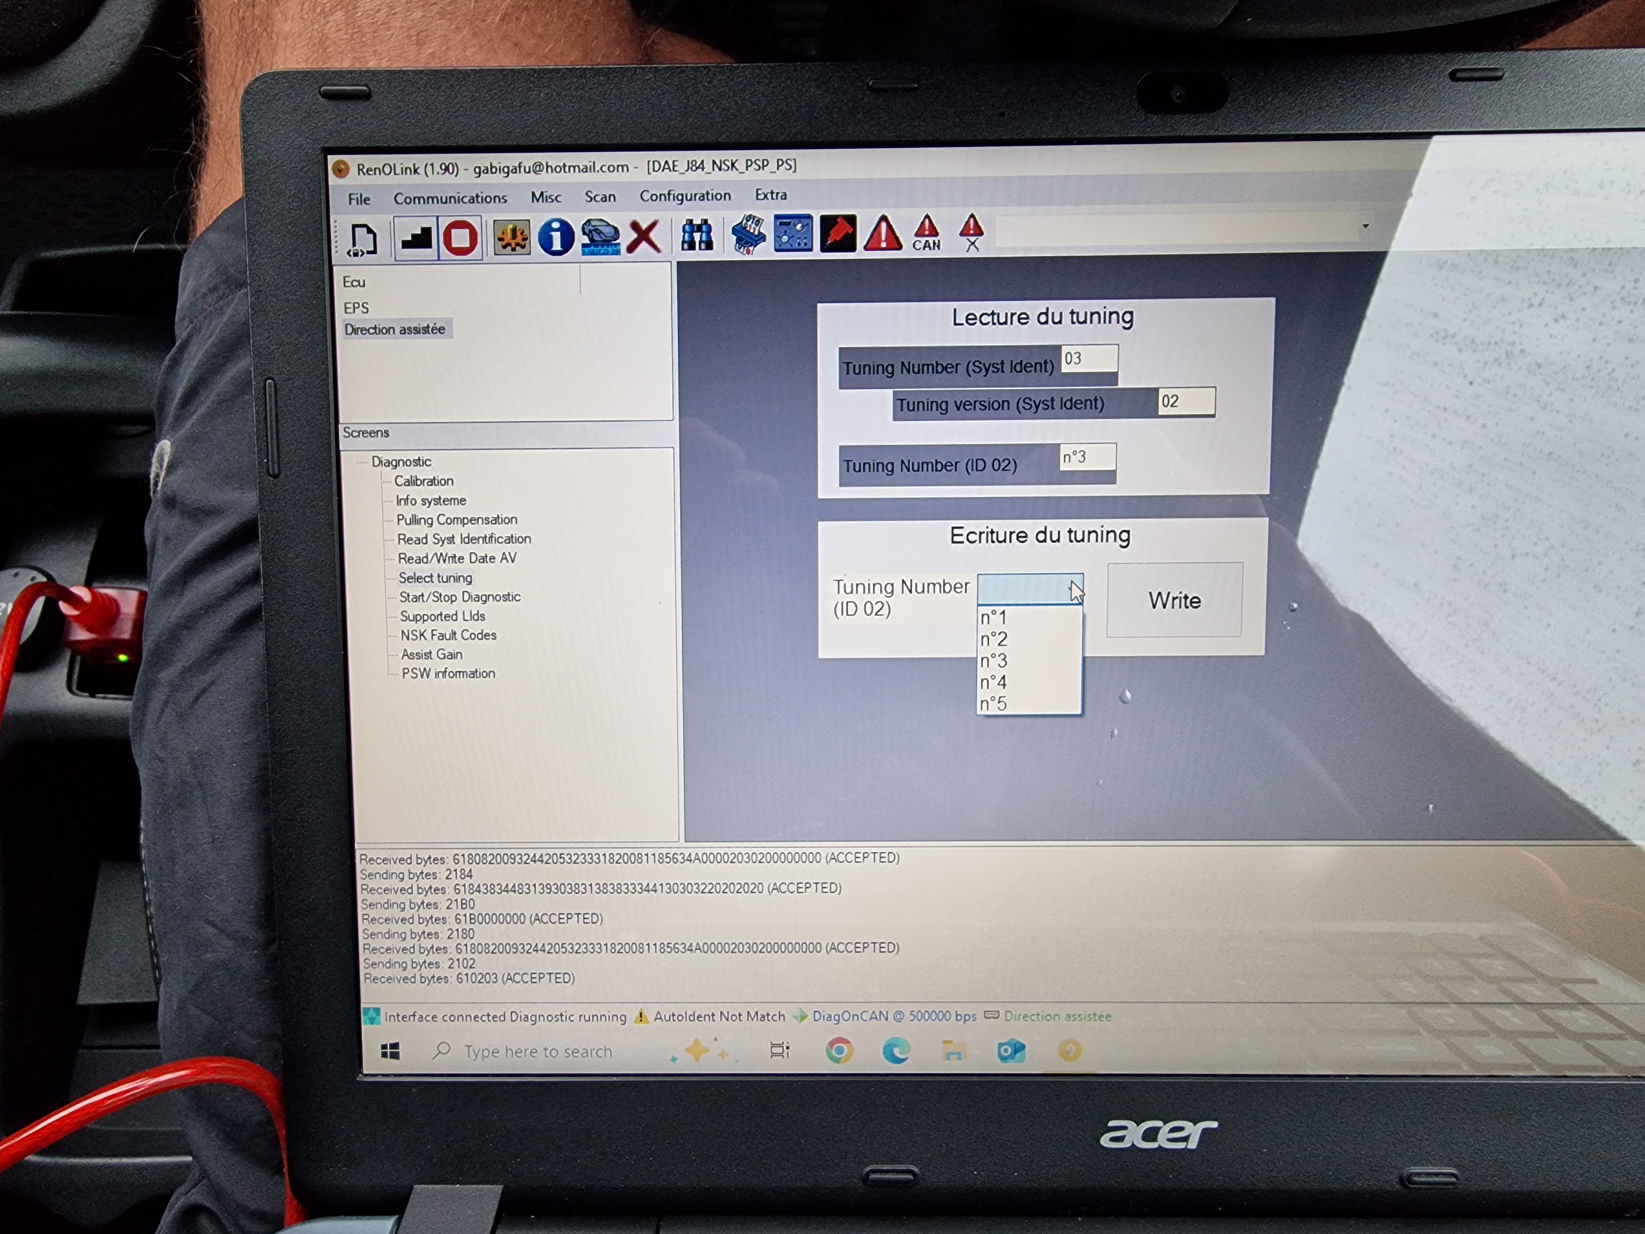Open the Communications menu
Viewport: 1645px width, 1234px height.
point(450,199)
